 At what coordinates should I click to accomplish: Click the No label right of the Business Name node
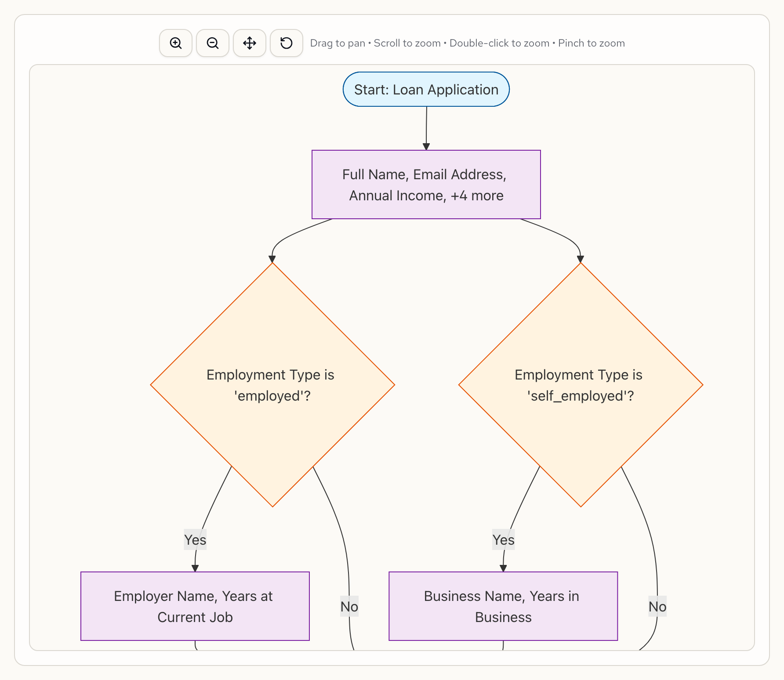tap(657, 607)
